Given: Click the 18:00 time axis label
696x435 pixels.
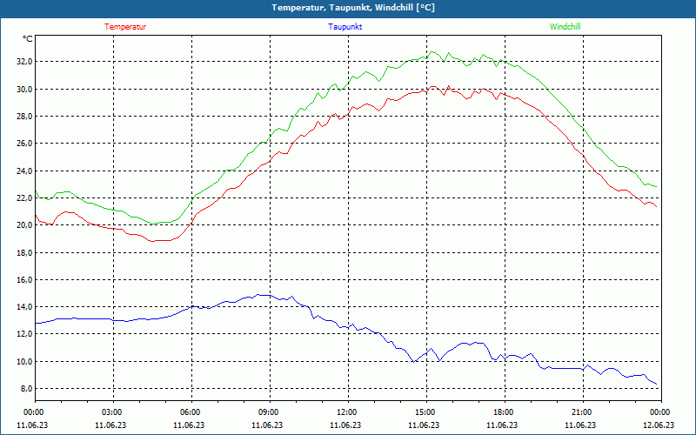Looking at the screenshot, I should pos(502,412).
